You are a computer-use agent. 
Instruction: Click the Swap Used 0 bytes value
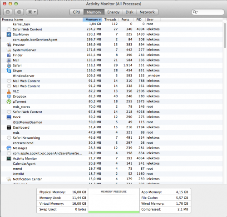click(x=80, y=209)
